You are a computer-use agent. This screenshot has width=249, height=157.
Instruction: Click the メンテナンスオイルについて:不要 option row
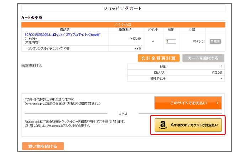pyautogui.click(x=49, y=48)
